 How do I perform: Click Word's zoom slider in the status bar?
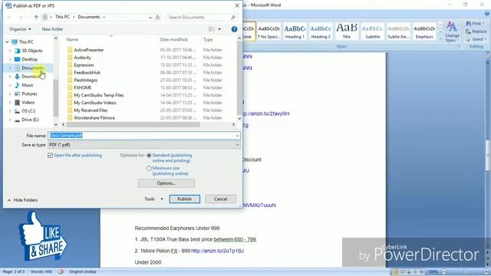point(465,272)
